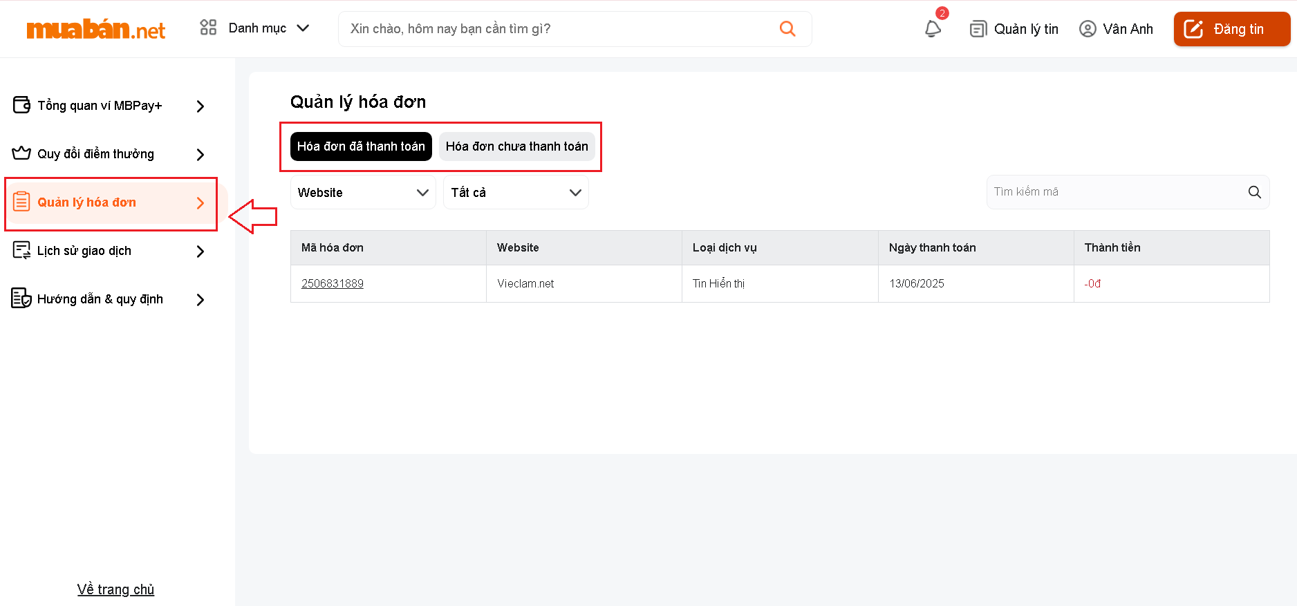Open the Danh mục grid icon
This screenshot has width=1297, height=606.
[x=208, y=28]
